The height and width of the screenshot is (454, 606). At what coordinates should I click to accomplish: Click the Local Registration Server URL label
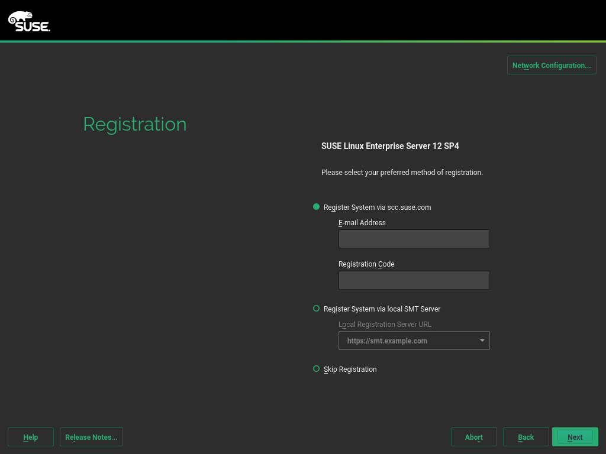click(385, 325)
